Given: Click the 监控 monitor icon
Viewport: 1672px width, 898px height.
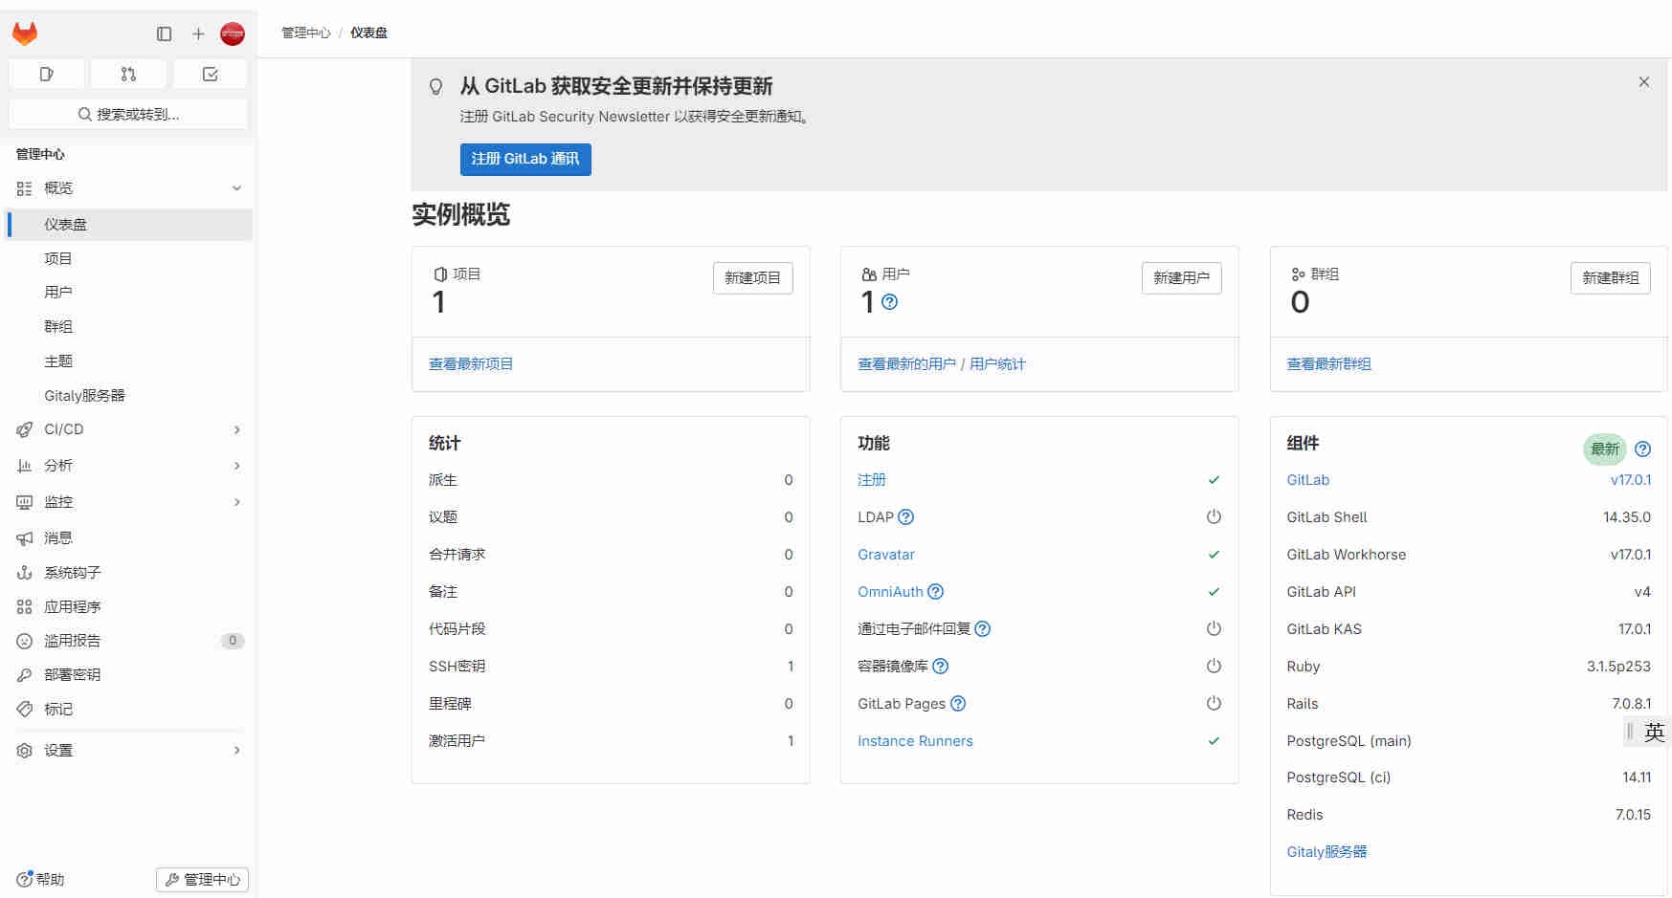Looking at the screenshot, I should click(25, 502).
